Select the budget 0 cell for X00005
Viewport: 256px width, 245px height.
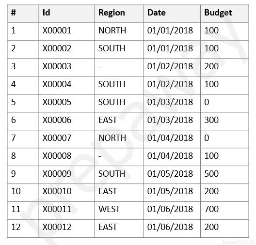[225, 103]
